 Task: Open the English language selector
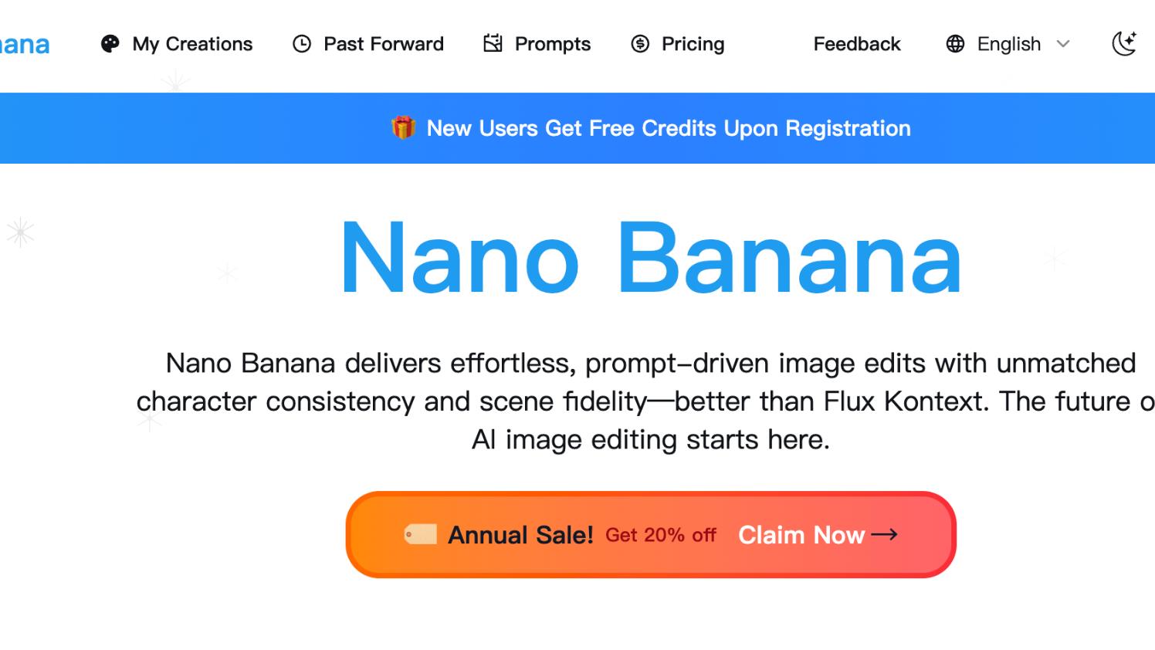(1008, 44)
